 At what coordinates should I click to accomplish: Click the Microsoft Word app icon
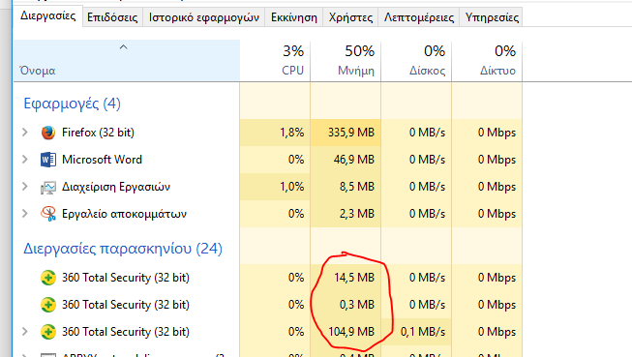click(x=48, y=160)
